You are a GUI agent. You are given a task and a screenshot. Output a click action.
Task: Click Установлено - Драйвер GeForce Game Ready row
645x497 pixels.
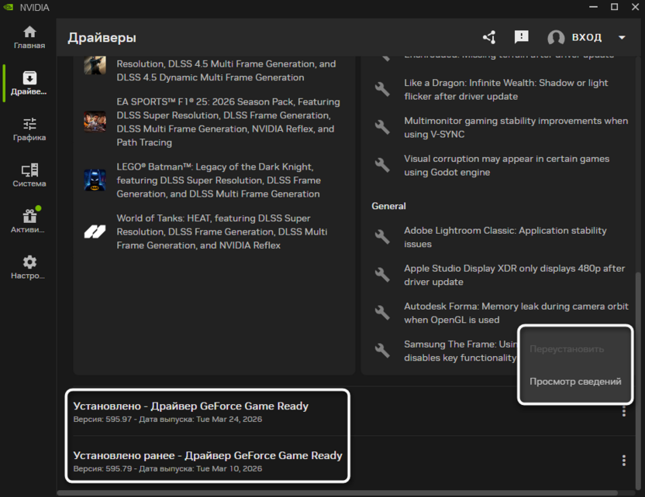(x=191, y=406)
